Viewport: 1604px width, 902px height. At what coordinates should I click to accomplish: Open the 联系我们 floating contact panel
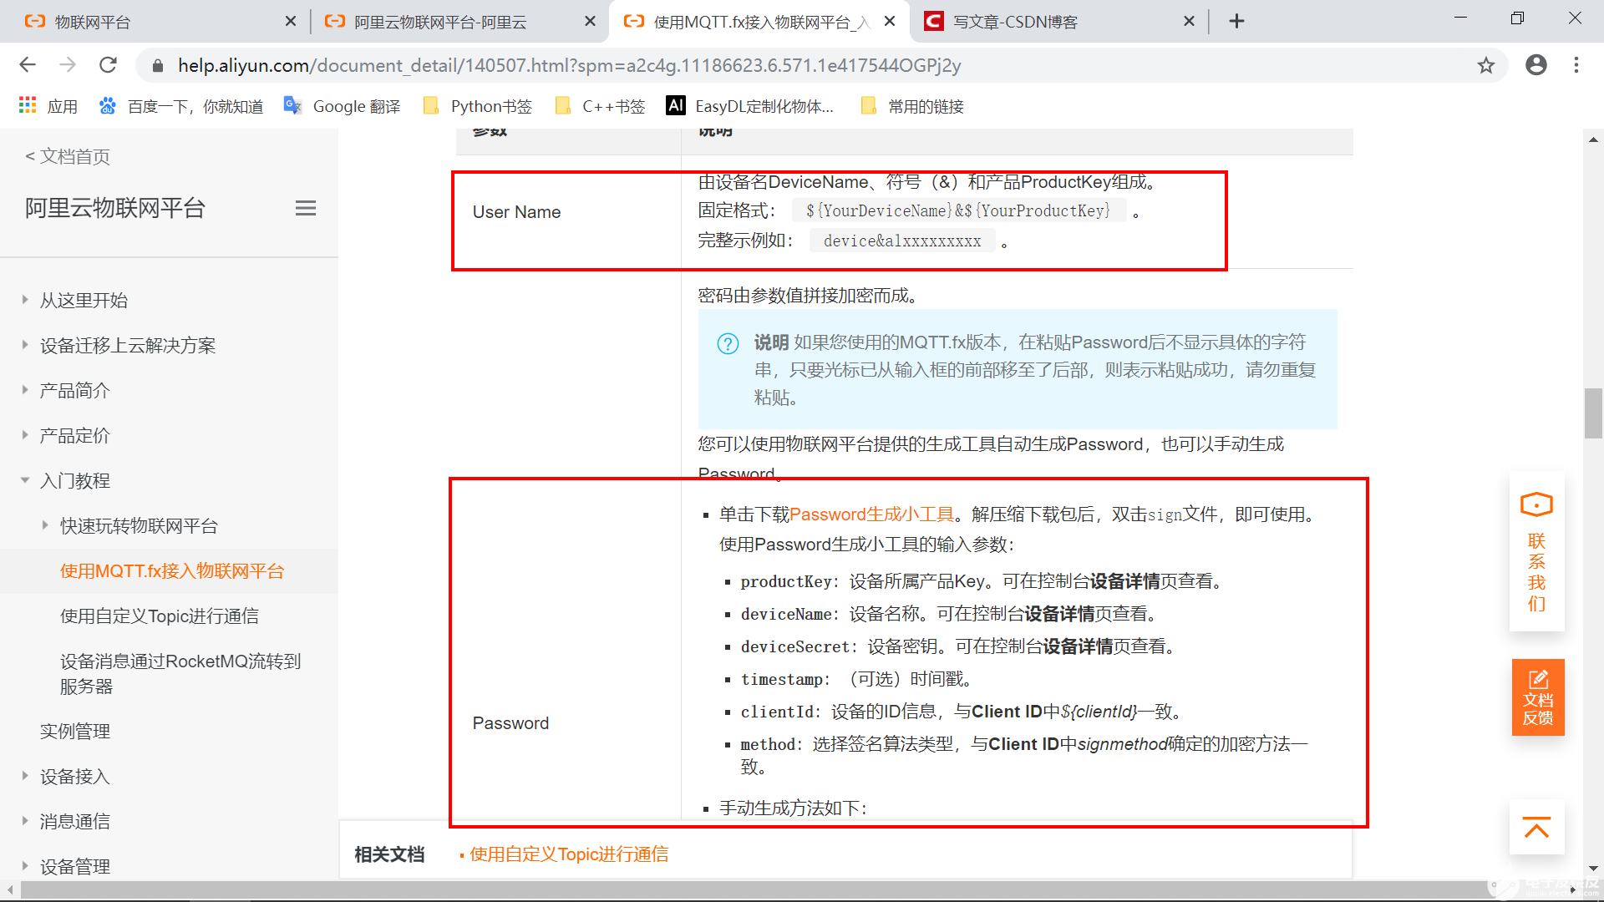click(1536, 551)
